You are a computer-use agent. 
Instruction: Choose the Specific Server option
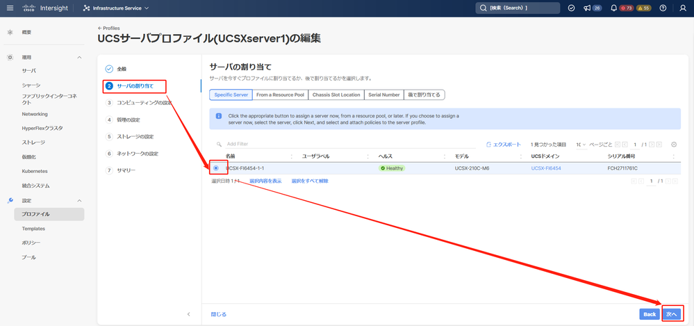[231, 95]
